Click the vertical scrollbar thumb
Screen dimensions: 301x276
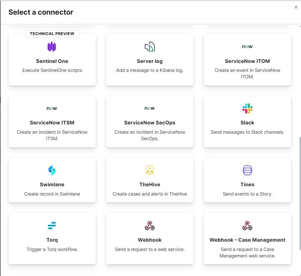(x=300, y=193)
